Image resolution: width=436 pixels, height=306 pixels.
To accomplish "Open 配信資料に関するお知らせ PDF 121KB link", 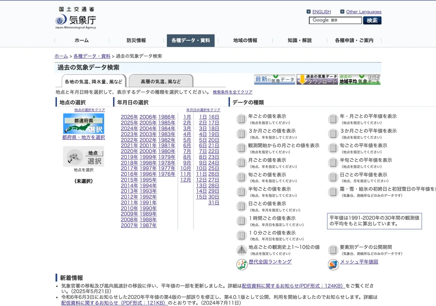I will [114, 302].
